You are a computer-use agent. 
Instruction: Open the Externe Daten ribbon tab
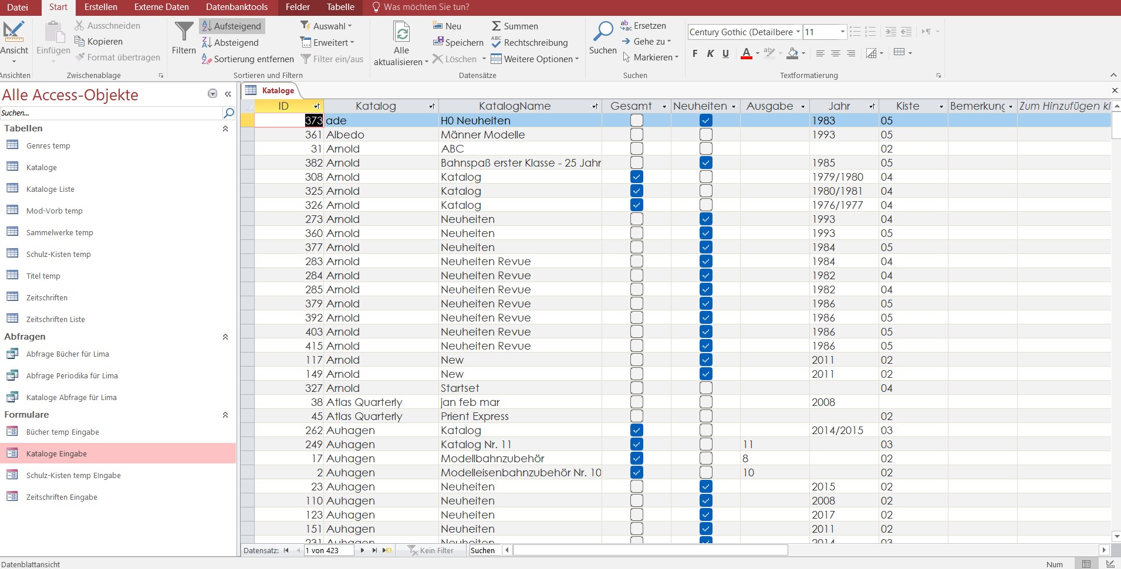point(161,7)
